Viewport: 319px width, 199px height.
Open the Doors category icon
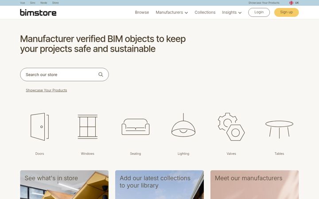point(40,127)
